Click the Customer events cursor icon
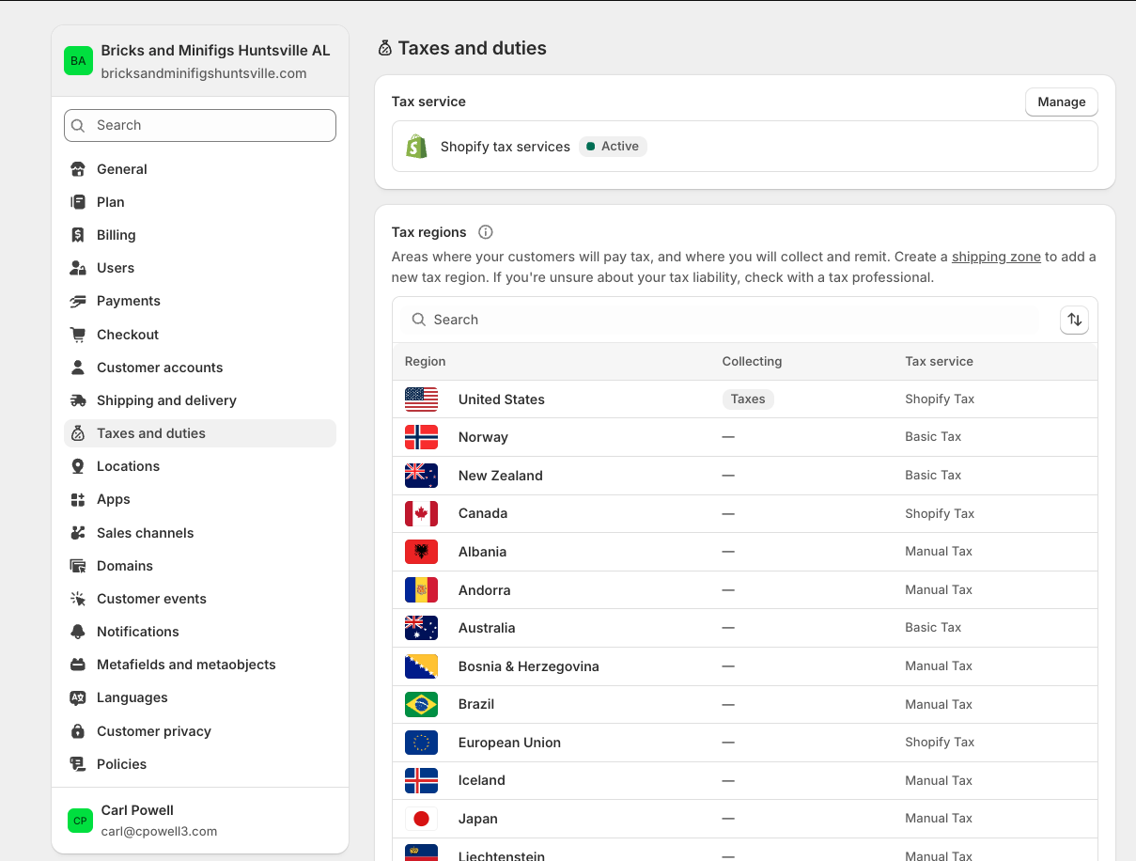 (79, 599)
